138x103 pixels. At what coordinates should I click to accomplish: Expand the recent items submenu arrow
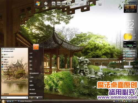coord(42,73)
